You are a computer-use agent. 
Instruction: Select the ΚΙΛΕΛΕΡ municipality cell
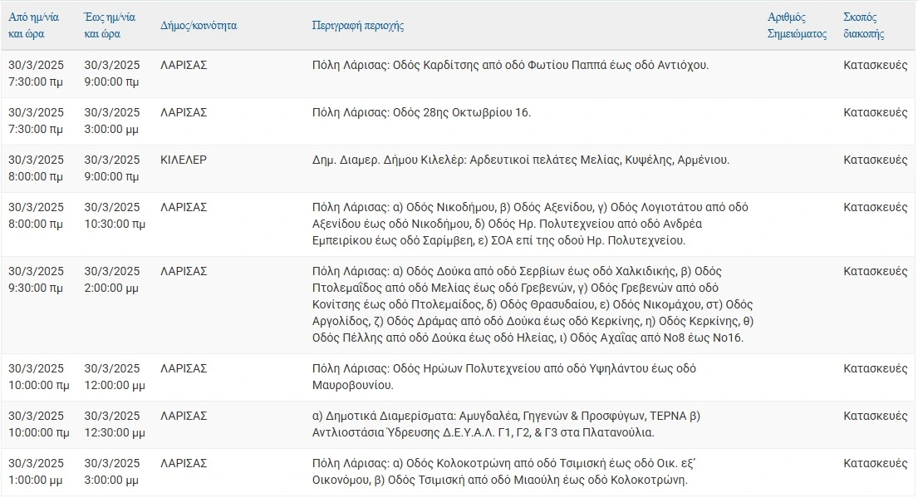tap(184, 160)
